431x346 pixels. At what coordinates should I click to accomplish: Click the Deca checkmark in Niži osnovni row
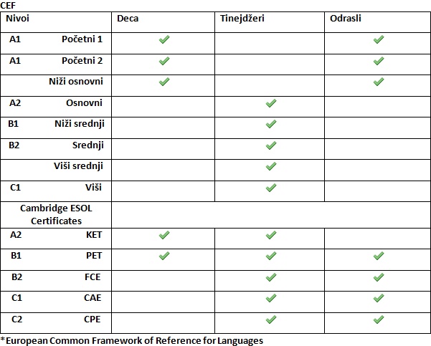pyautogui.click(x=164, y=82)
